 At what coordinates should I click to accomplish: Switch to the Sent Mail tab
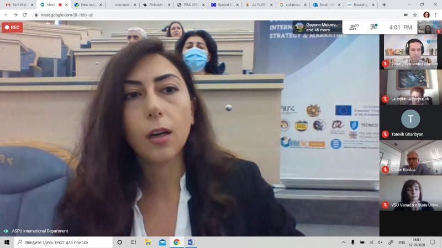click(18, 4)
